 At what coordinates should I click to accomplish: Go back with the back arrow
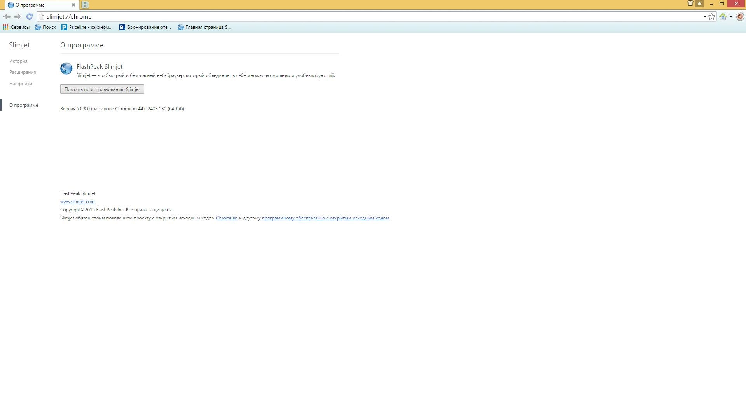(7, 16)
